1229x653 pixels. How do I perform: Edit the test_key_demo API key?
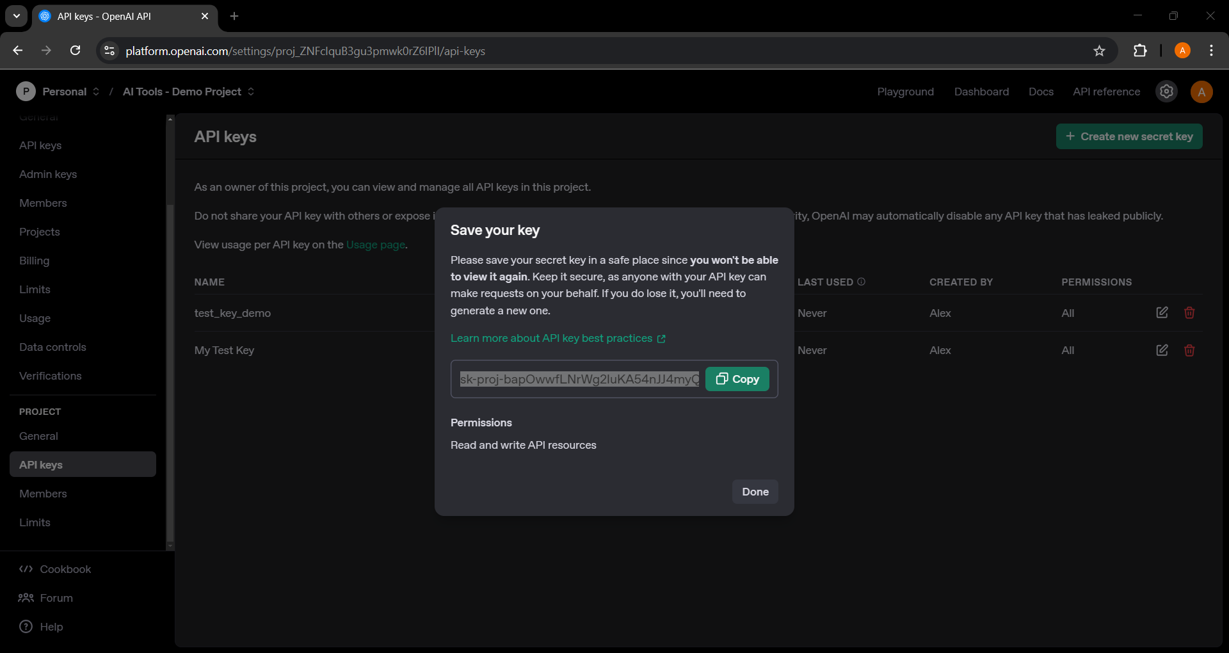coord(1162,312)
